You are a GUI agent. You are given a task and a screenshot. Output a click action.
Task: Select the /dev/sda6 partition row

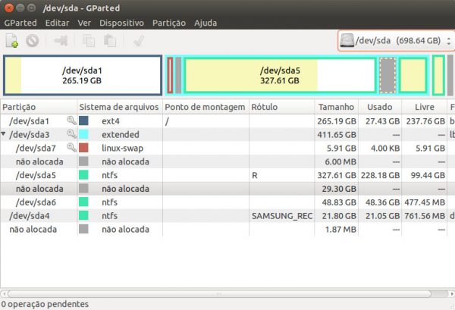[x=227, y=202]
